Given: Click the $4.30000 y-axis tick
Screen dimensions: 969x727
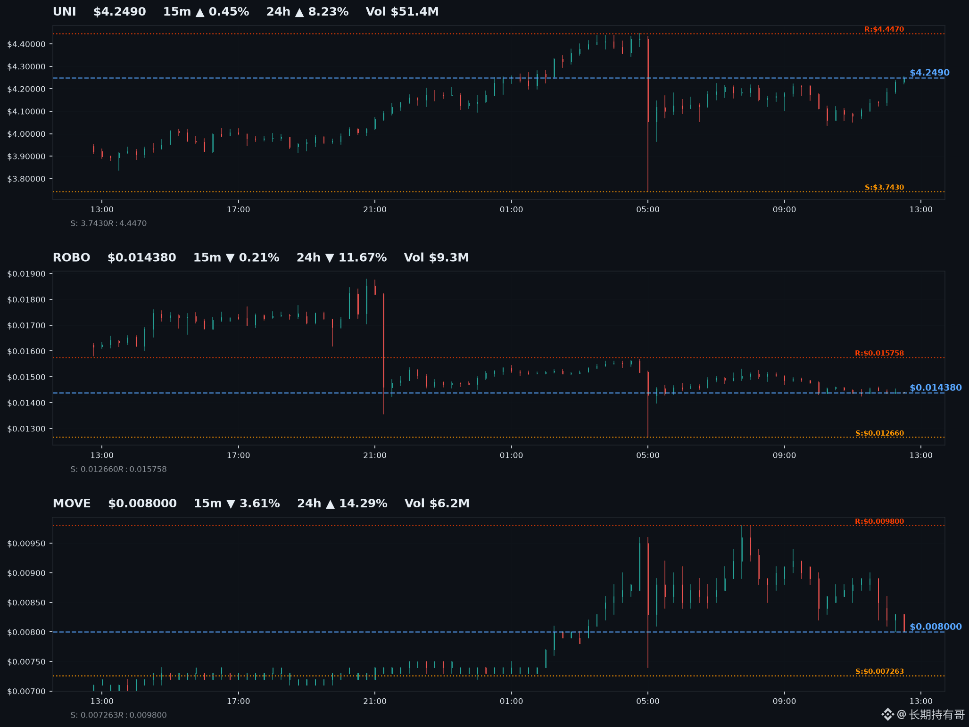Looking at the screenshot, I should point(26,66).
